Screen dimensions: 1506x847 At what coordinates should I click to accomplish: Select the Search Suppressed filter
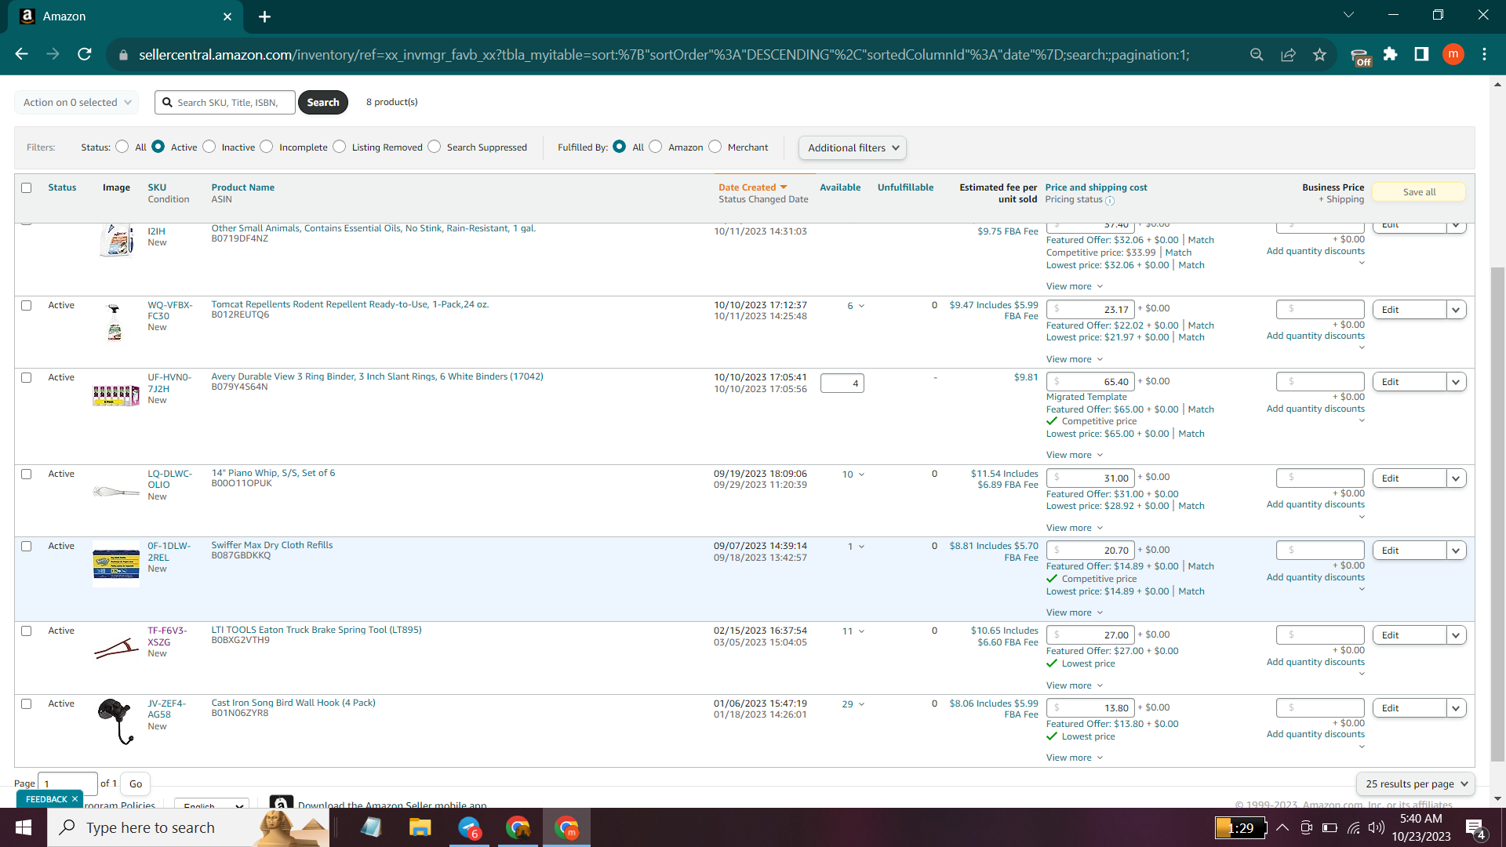tap(435, 147)
